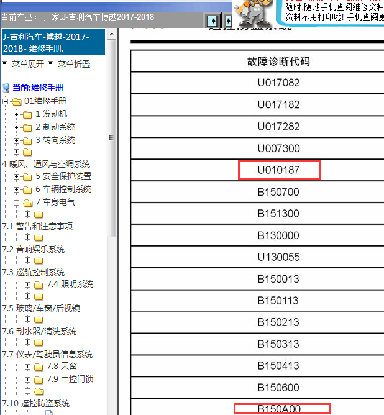
Task: Expand the 7.8 天窗 node
Action: 27,367
